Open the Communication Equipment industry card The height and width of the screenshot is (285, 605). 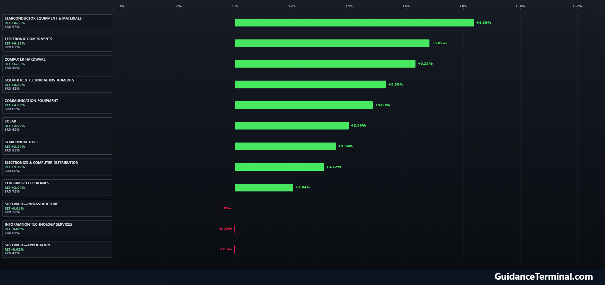[57, 105]
